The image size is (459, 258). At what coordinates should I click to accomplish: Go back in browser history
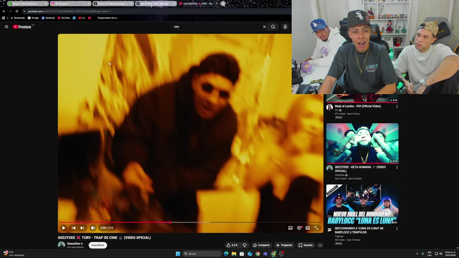click(x=4, y=11)
